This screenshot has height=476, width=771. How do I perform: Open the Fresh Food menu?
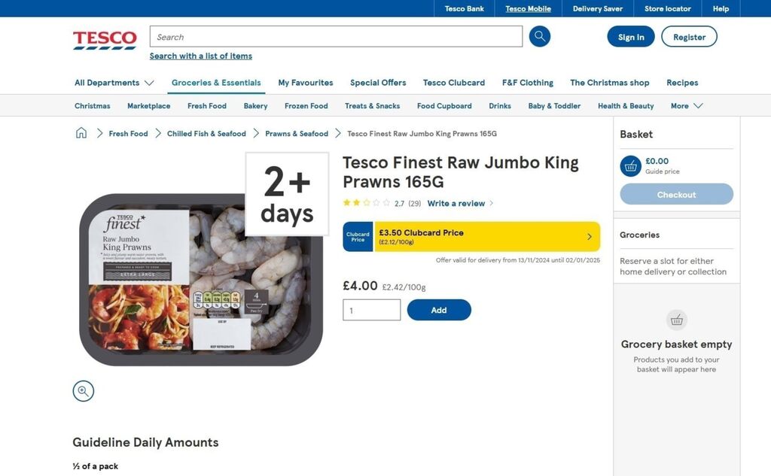click(207, 106)
